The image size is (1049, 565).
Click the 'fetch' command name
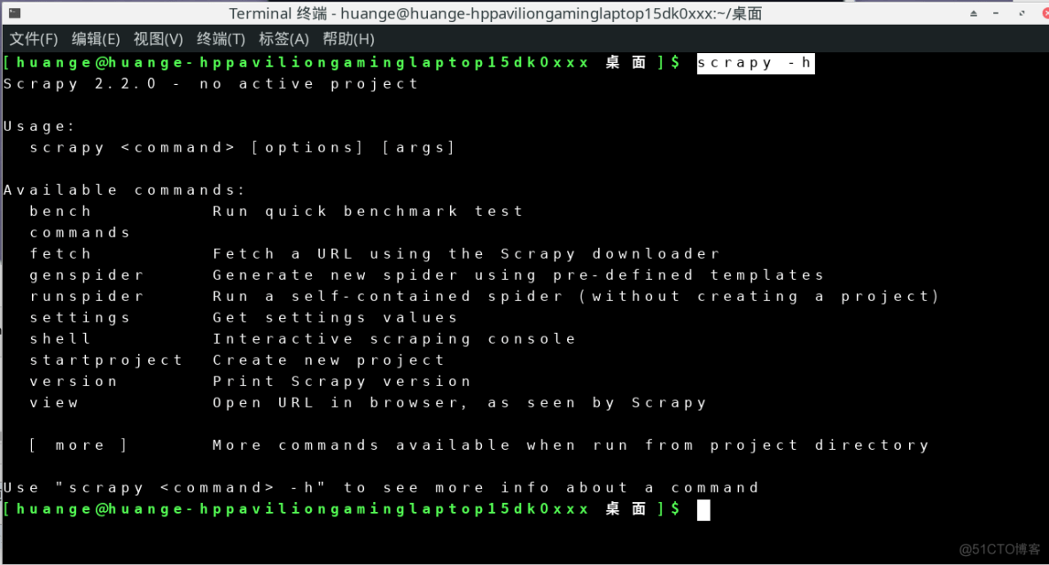[60, 254]
